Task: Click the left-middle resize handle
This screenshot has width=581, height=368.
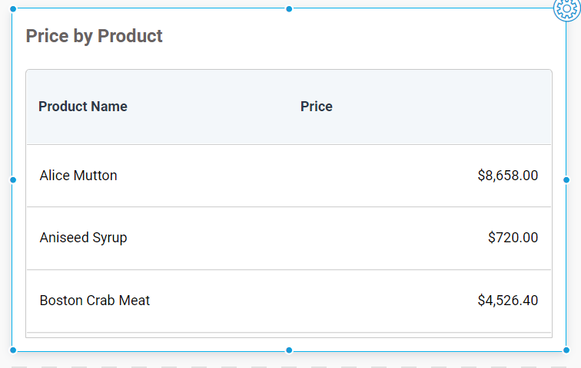Action: tap(13, 180)
